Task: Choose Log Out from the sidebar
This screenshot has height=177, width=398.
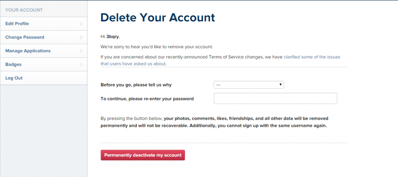Action: [14, 78]
